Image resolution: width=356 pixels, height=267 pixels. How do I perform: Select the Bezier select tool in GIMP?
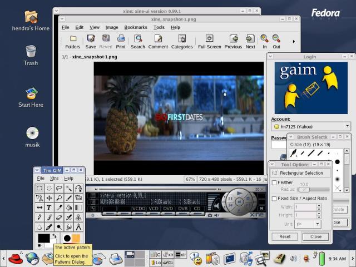coord(78,188)
